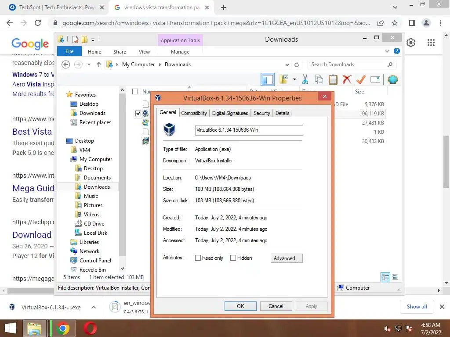Screen dimensions: 450x337
Task: Open a new Chrome tab
Action: (224, 7)
